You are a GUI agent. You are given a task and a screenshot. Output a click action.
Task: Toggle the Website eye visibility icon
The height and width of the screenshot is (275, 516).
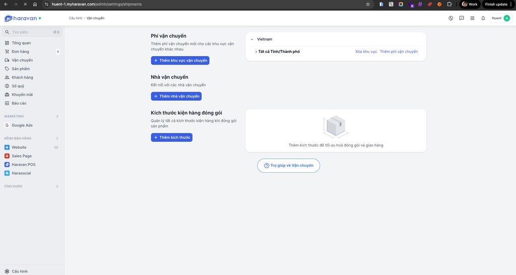coord(56,148)
